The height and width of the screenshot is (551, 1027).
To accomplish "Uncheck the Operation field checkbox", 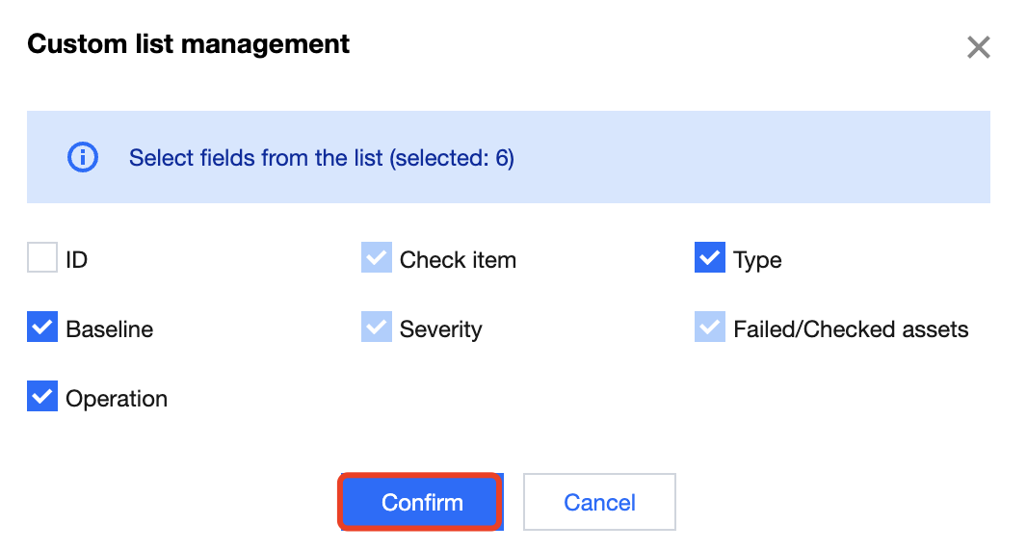I will (x=42, y=398).
